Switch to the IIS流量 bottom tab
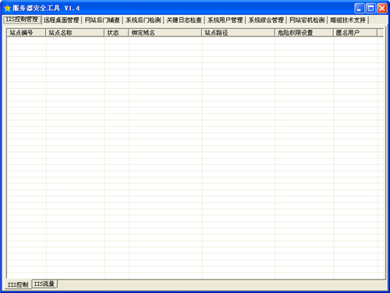The height and width of the screenshot is (293, 390). tap(44, 284)
